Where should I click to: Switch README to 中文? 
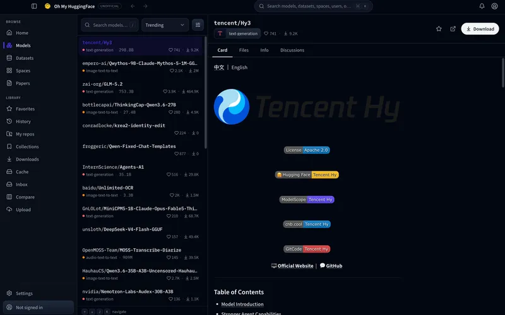pyautogui.click(x=219, y=67)
